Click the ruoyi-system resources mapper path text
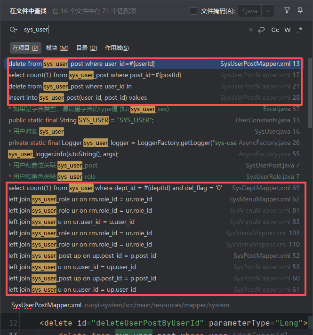 pos(157,305)
